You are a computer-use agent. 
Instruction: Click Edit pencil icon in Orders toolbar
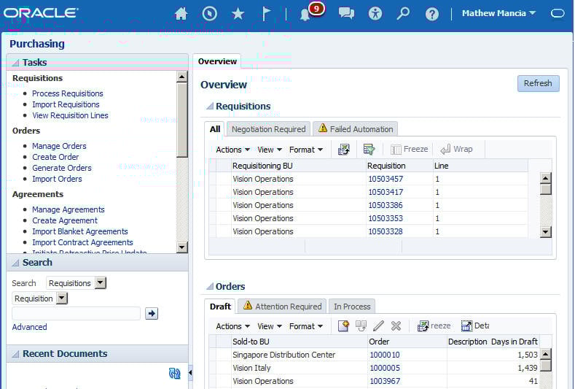378,326
